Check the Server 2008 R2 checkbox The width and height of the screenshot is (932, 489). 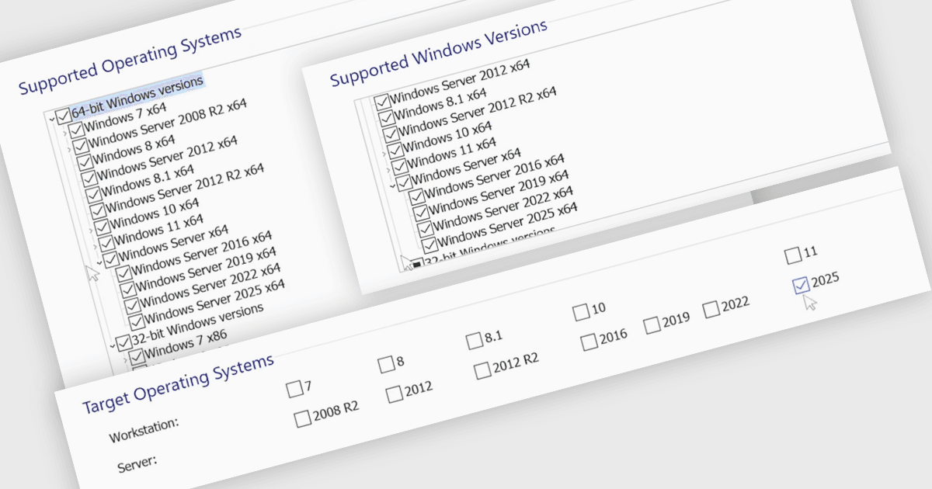[303, 420]
